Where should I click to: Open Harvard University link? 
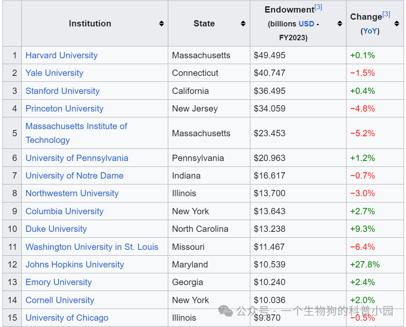click(62, 55)
